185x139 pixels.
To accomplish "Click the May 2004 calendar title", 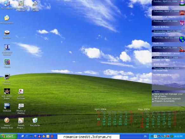I will 144,109.
